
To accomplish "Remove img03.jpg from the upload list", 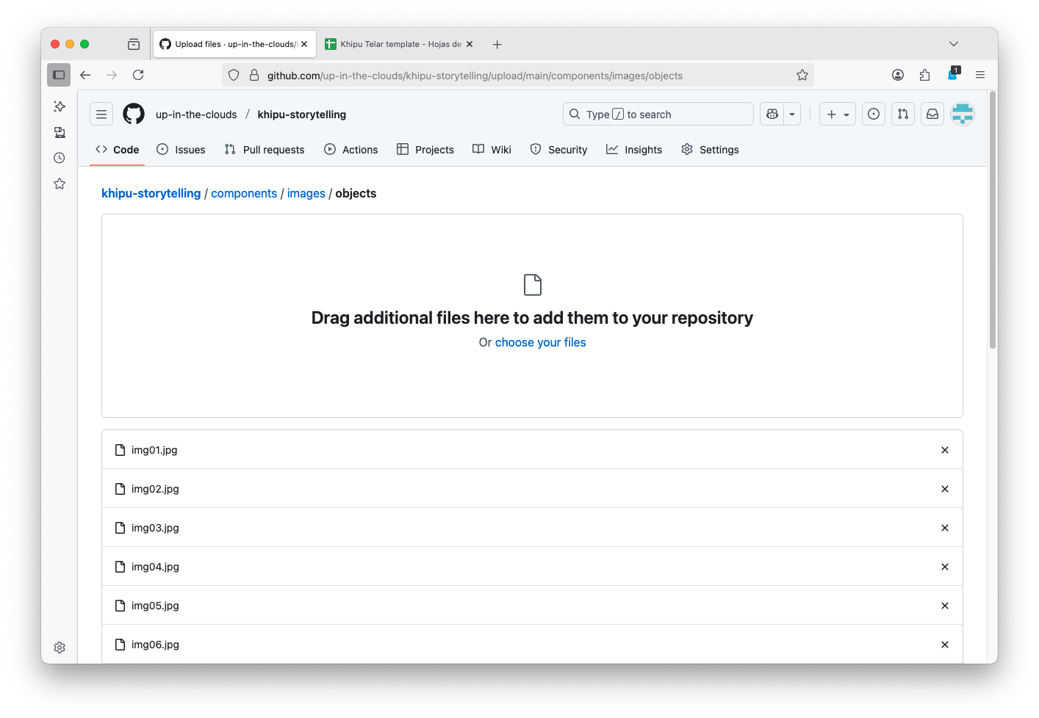I will coord(944,527).
